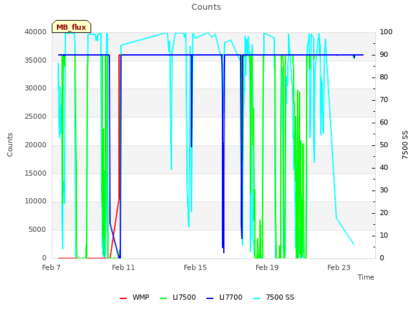
Task: Click the cyan 7500 SS legend swatch
Action: (x=256, y=298)
